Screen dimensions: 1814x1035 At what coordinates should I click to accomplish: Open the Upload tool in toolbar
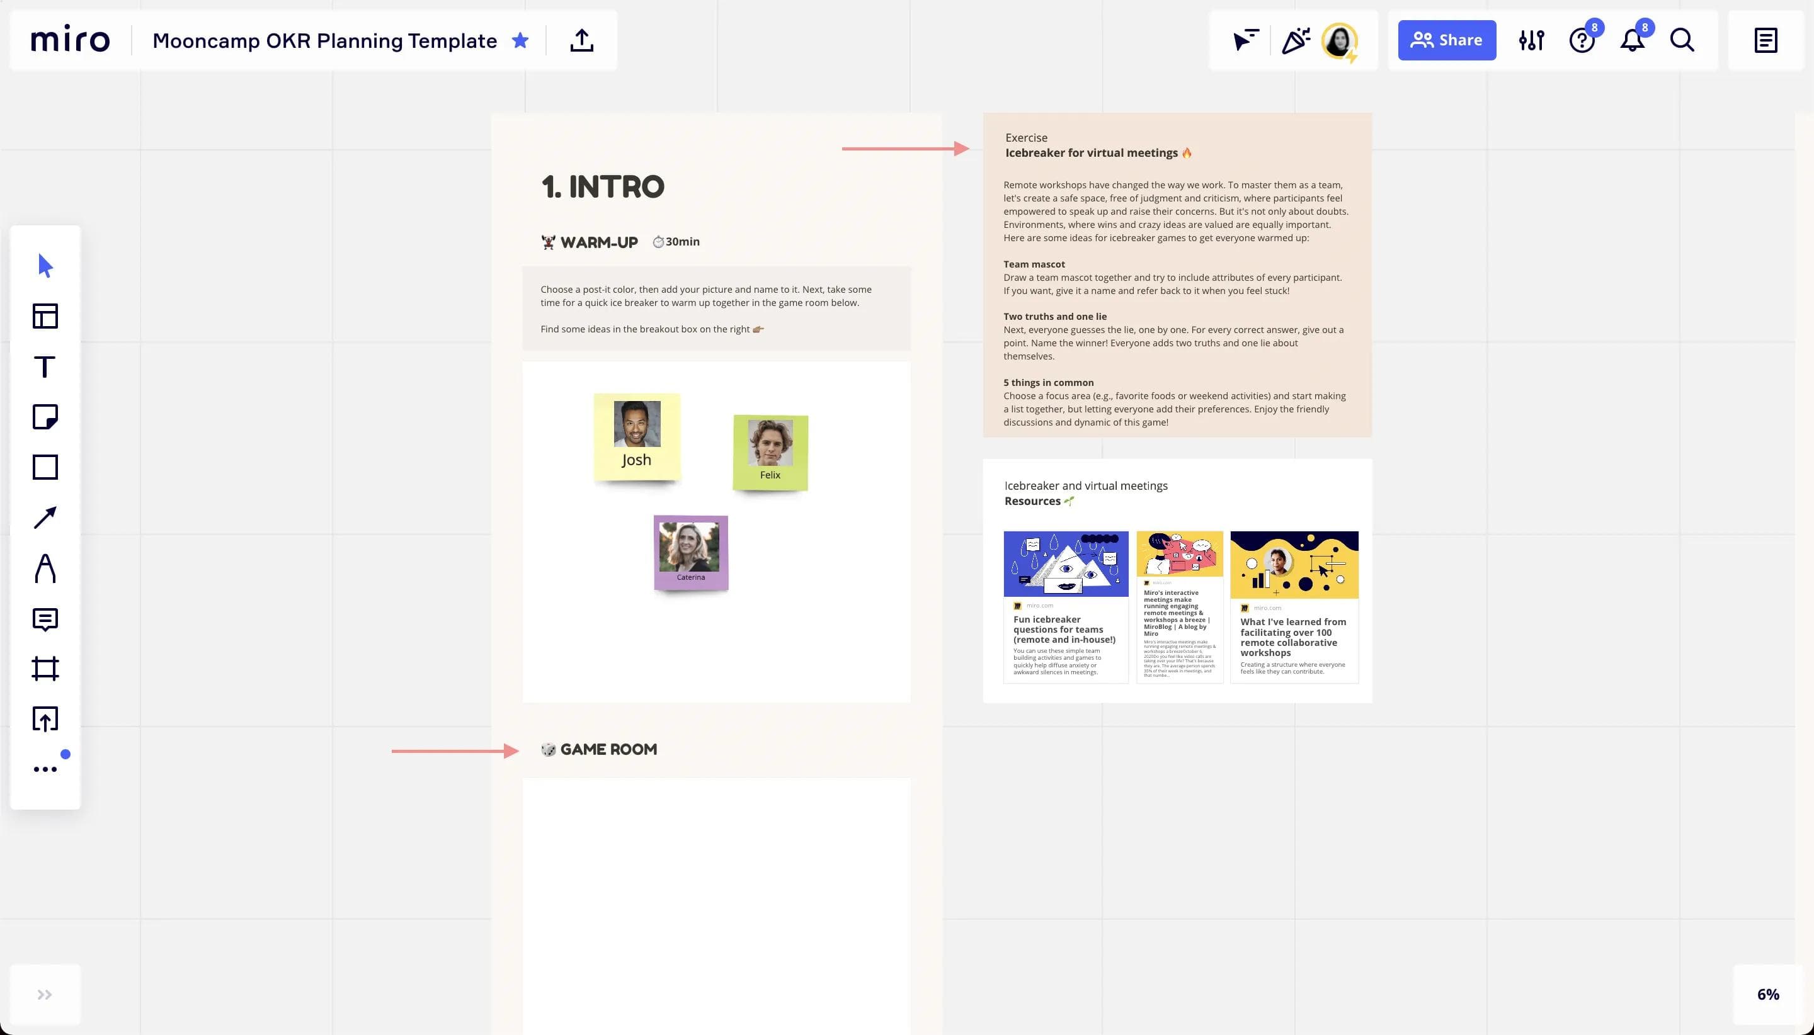coord(45,720)
